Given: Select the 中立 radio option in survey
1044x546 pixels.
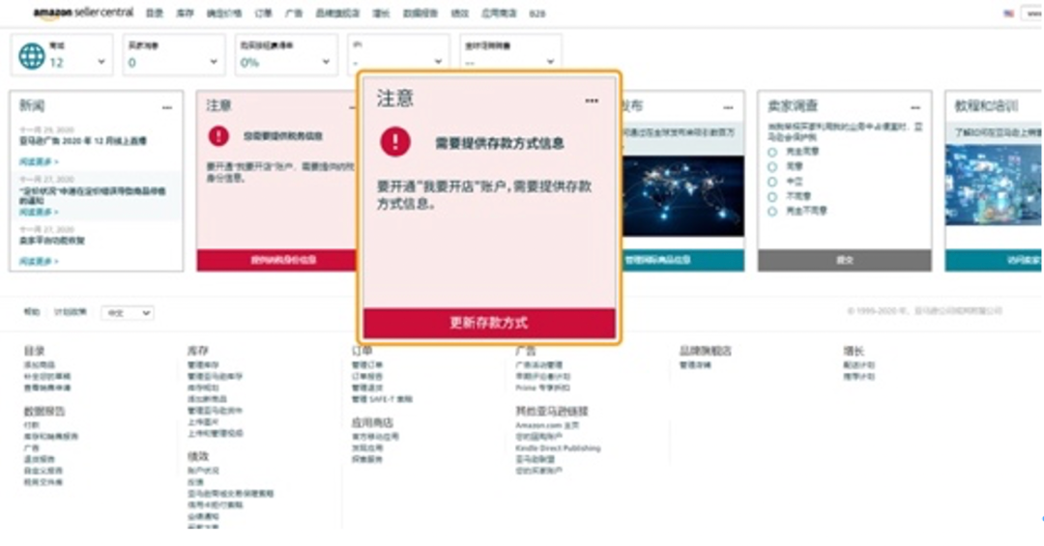Looking at the screenshot, I should (x=772, y=181).
